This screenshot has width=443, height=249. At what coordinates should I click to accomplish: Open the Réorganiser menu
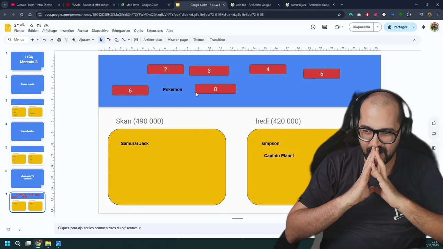pyautogui.click(x=121, y=31)
